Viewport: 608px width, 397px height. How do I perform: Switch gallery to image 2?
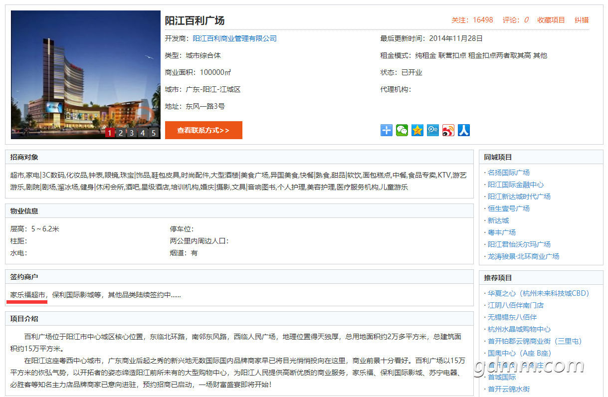point(121,133)
